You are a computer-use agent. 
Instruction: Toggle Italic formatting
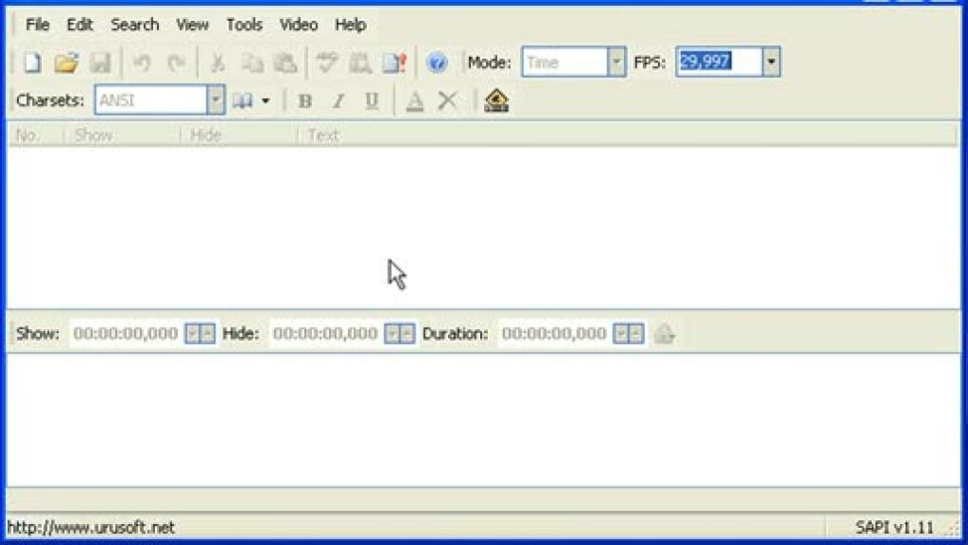coord(338,101)
